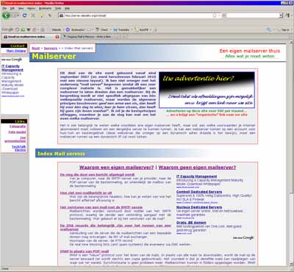Open the Bookmarks menu in the menu bar
294x272 pixels.
coord(46,8)
